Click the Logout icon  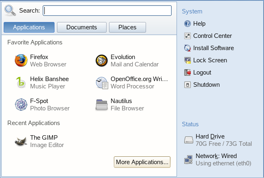pos(188,73)
